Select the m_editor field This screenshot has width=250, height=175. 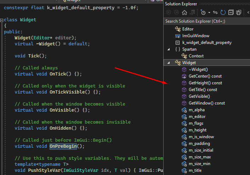[x=197, y=117]
